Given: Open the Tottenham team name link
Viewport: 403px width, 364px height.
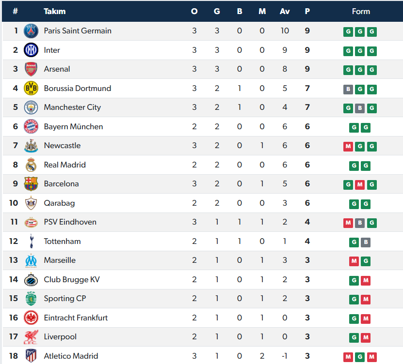Looking at the screenshot, I should coord(62,242).
